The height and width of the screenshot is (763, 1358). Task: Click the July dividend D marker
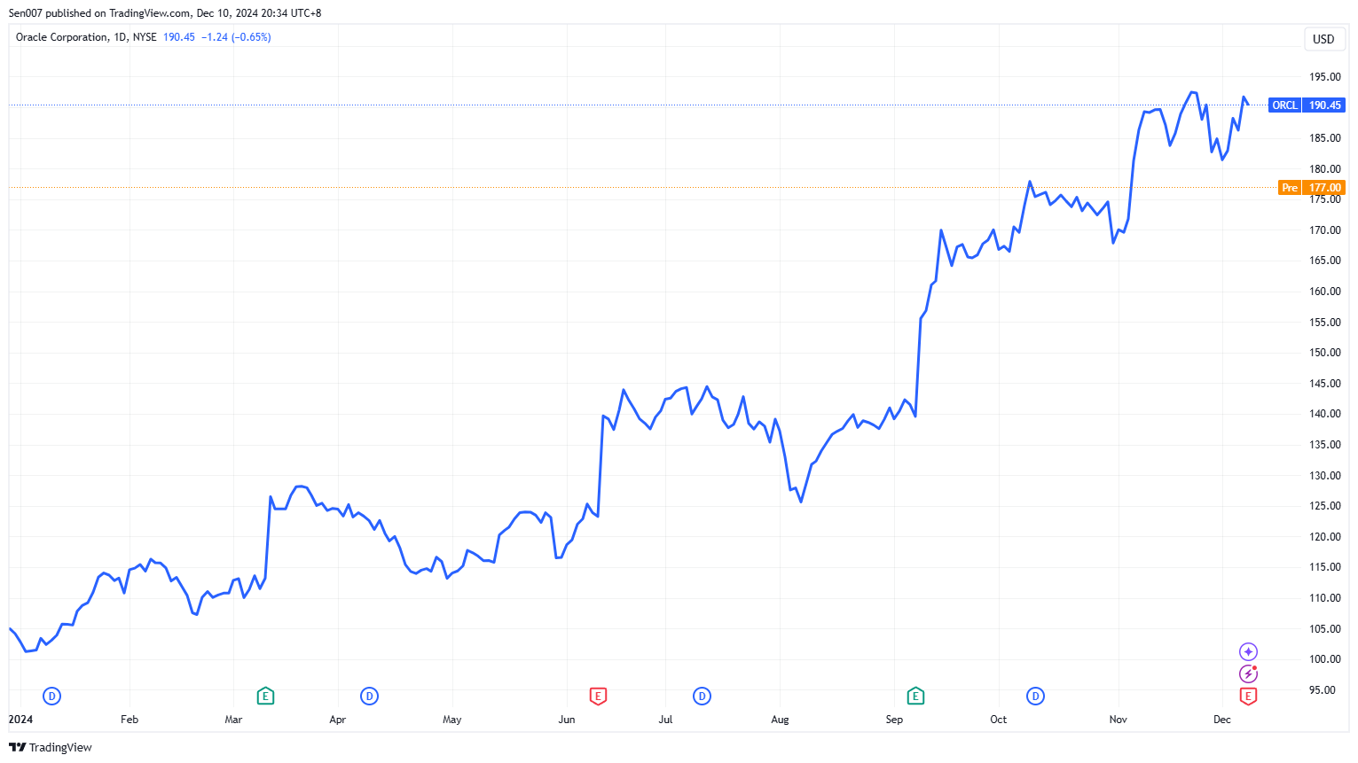click(x=703, y=697)
